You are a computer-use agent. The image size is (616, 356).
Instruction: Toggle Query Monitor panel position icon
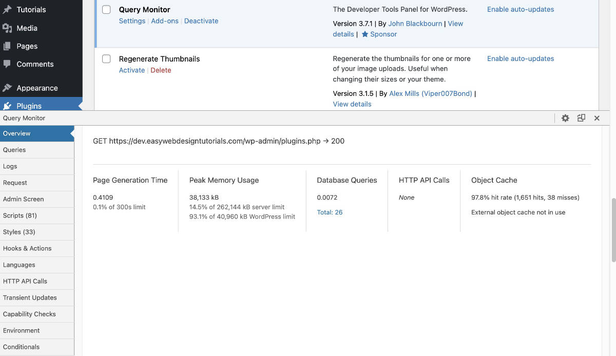(581, 118)
